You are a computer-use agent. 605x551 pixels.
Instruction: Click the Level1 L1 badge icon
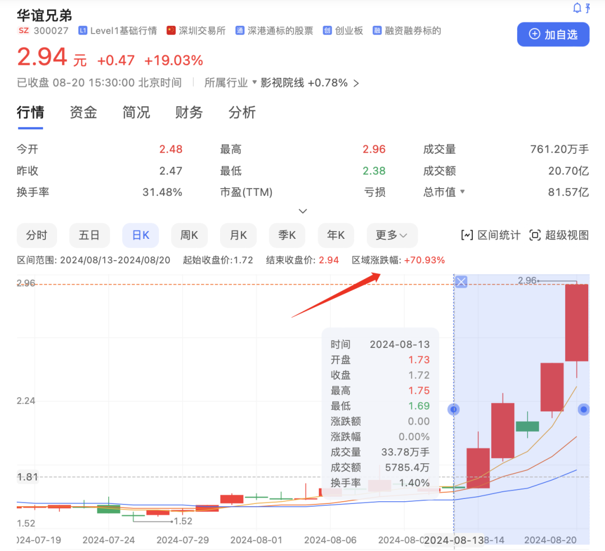(82, 30)
